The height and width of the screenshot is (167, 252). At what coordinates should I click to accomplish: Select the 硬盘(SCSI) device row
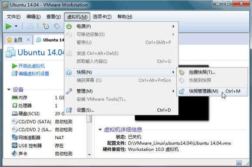pos(39,114)
